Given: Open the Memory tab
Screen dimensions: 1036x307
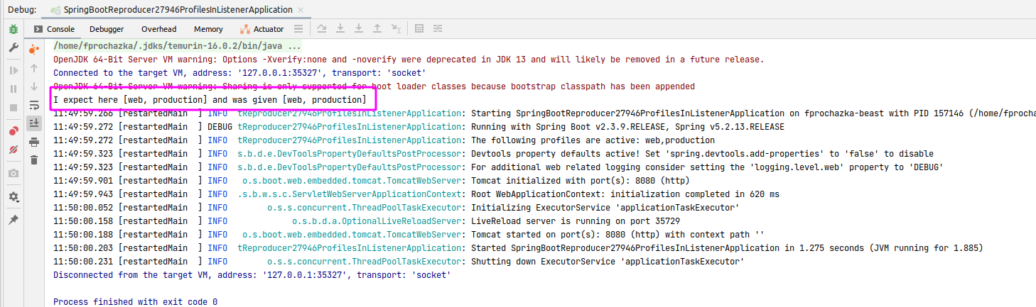Looking at the screenshot, I should click(208, 29).
